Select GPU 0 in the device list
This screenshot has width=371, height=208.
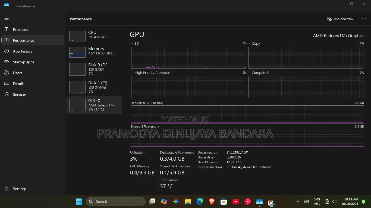click(94, 105)
